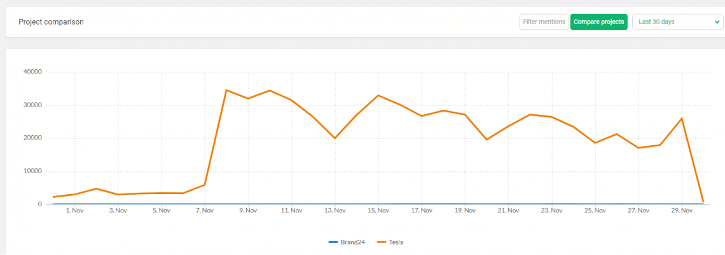Screen dimensions: 725x255
Task: Click the 15. Nov x-axis label
Action: 378,211
